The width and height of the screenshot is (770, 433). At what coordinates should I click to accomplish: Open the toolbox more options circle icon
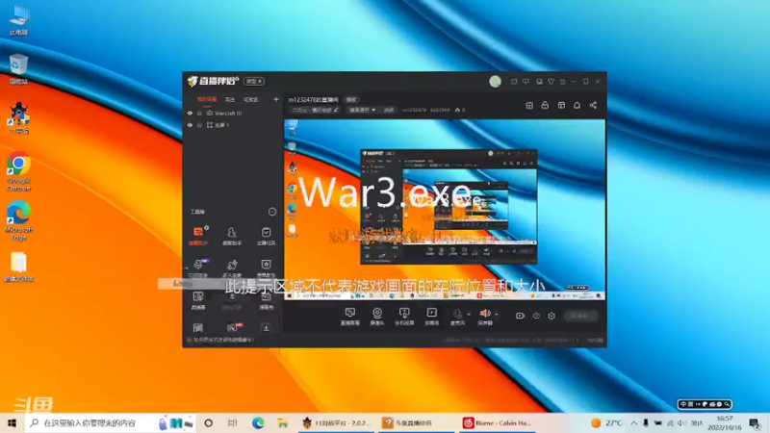point(272,212)
